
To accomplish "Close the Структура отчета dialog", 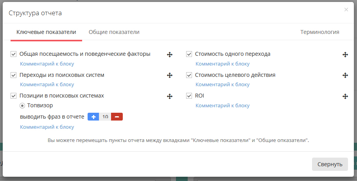I will click(346, 9).
